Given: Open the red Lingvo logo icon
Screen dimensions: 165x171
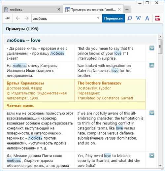Looking at the screenshot, I should click(157, 18).
